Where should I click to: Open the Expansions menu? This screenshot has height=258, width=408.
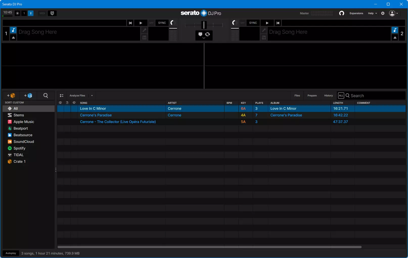pos(356,13)
